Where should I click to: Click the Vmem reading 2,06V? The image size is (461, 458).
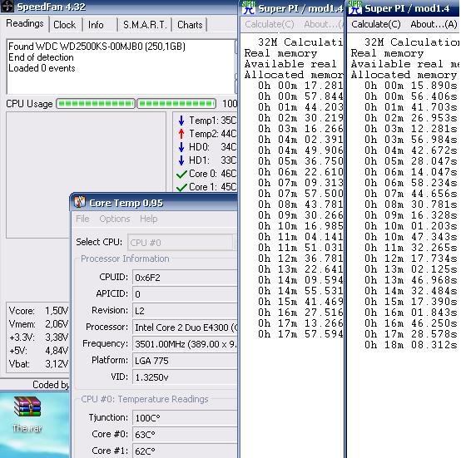point(57,324)
